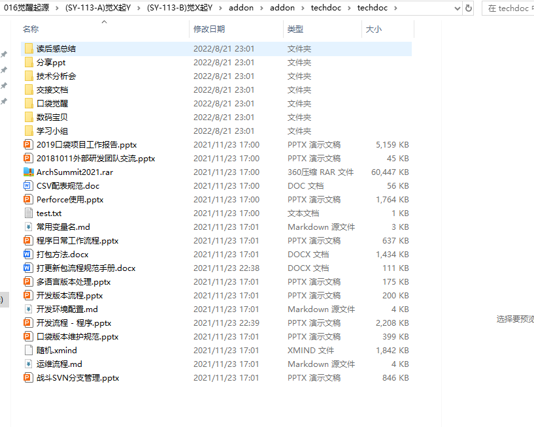Click the 5,159 KB size cell
Image resolution: width=534 pixels, height=427 pixels.
[392, 144]
